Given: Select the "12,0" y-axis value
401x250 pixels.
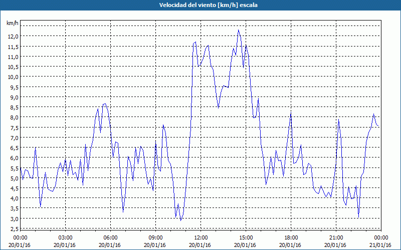Looking at the screenshot, I should tap(13, 36).
